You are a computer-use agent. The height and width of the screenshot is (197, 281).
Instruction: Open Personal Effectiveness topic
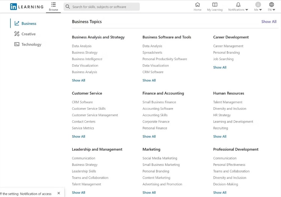click(x=229, y=165)
